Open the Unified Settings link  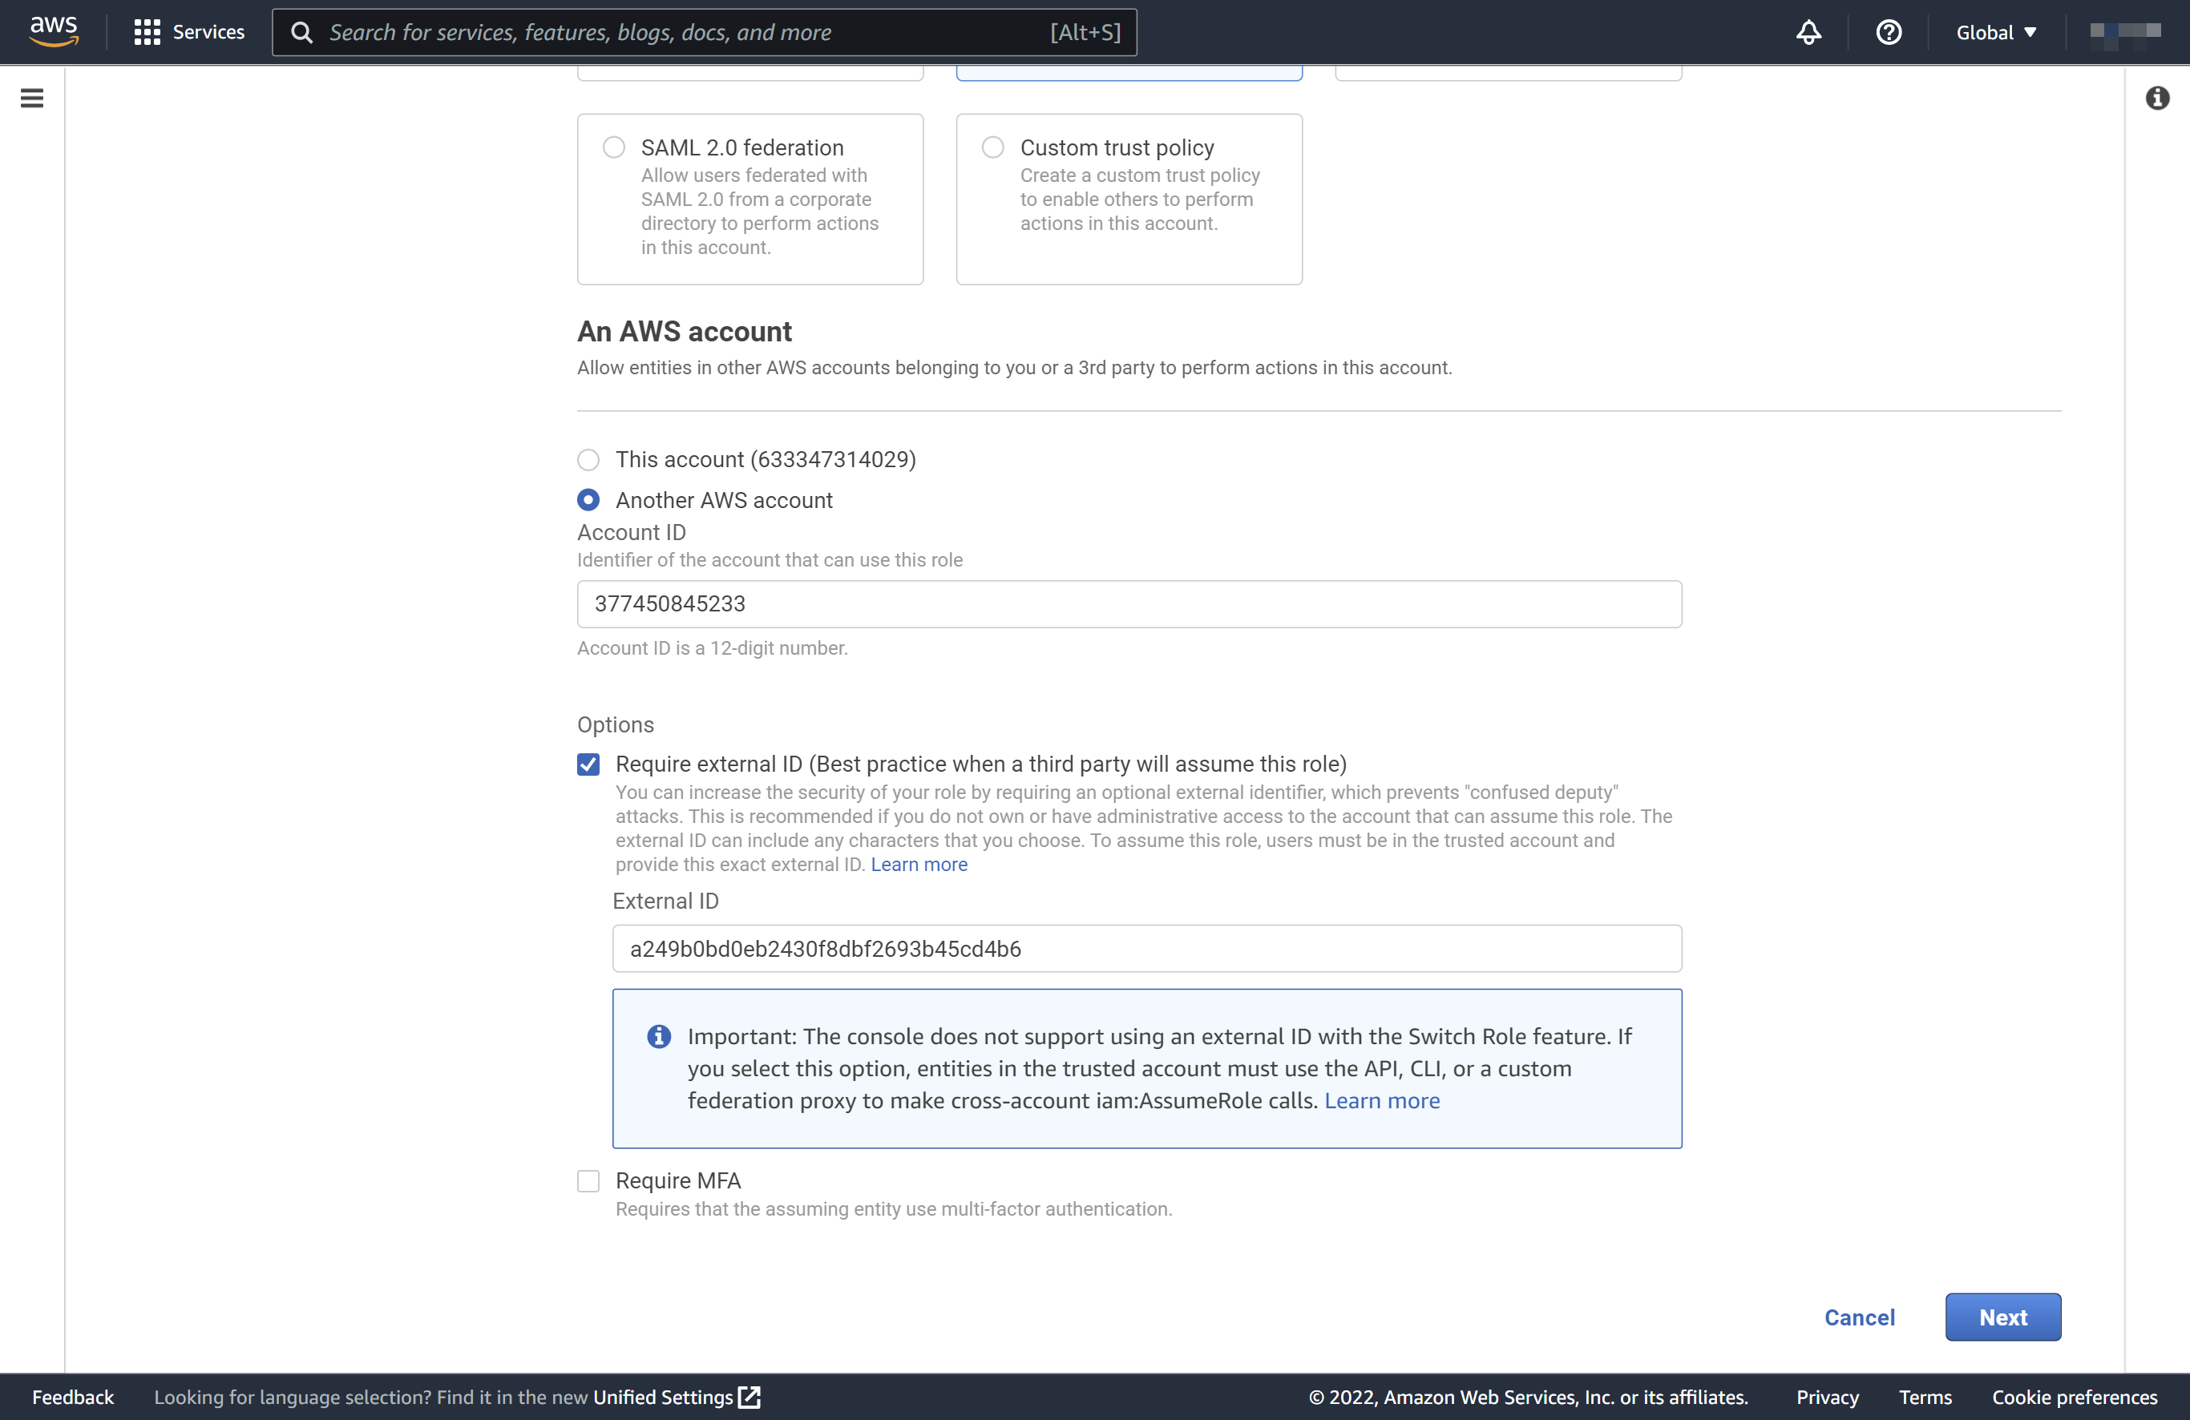point(662,1396)
